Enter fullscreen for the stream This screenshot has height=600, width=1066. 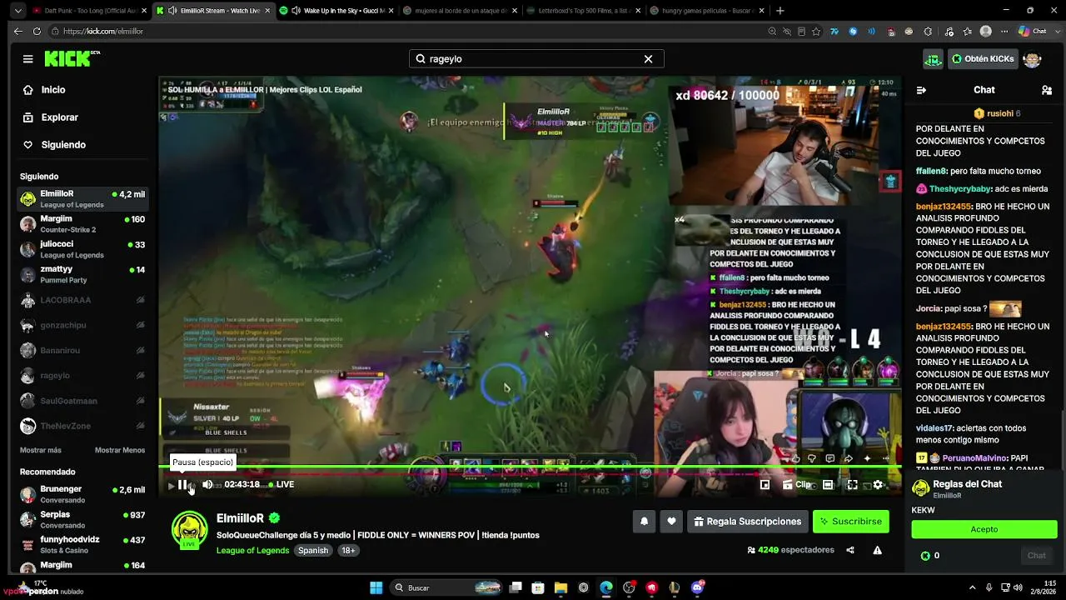click(x=853, y=484)
